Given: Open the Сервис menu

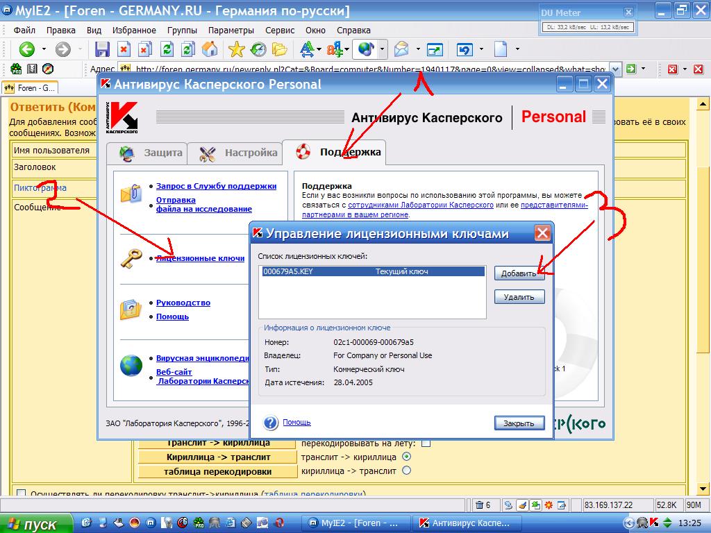Looking at the screenshot, I should point(280,31).
